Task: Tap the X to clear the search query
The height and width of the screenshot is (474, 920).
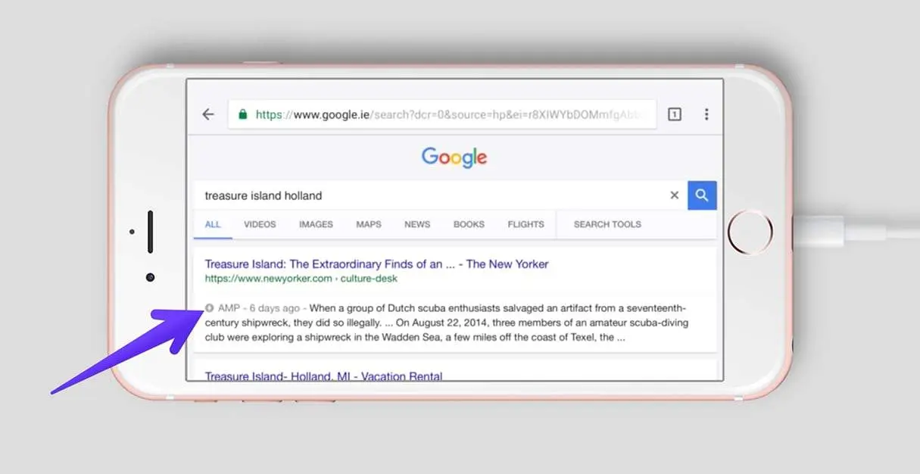Action: click(674, 195)
